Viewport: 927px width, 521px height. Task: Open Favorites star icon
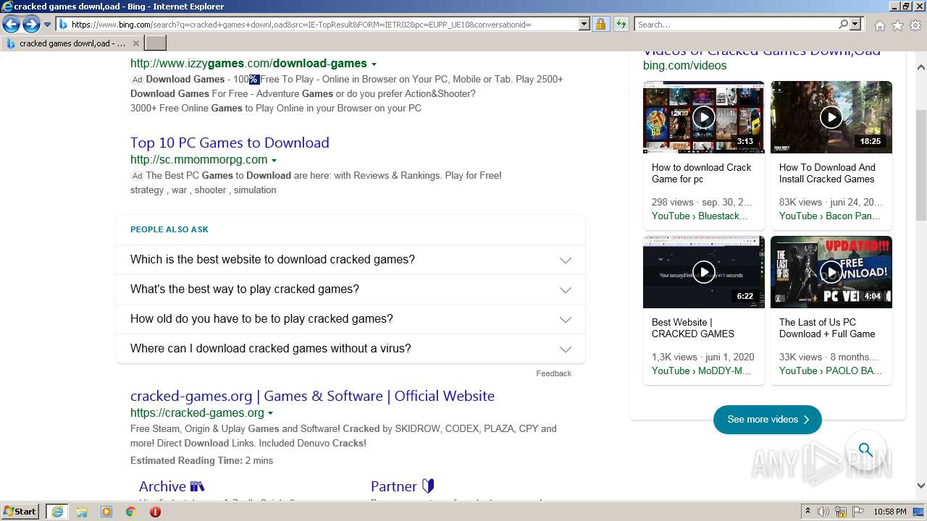[x=897, y=25]
